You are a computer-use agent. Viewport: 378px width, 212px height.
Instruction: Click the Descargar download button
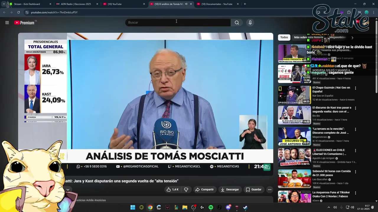(x=230, y=190)
